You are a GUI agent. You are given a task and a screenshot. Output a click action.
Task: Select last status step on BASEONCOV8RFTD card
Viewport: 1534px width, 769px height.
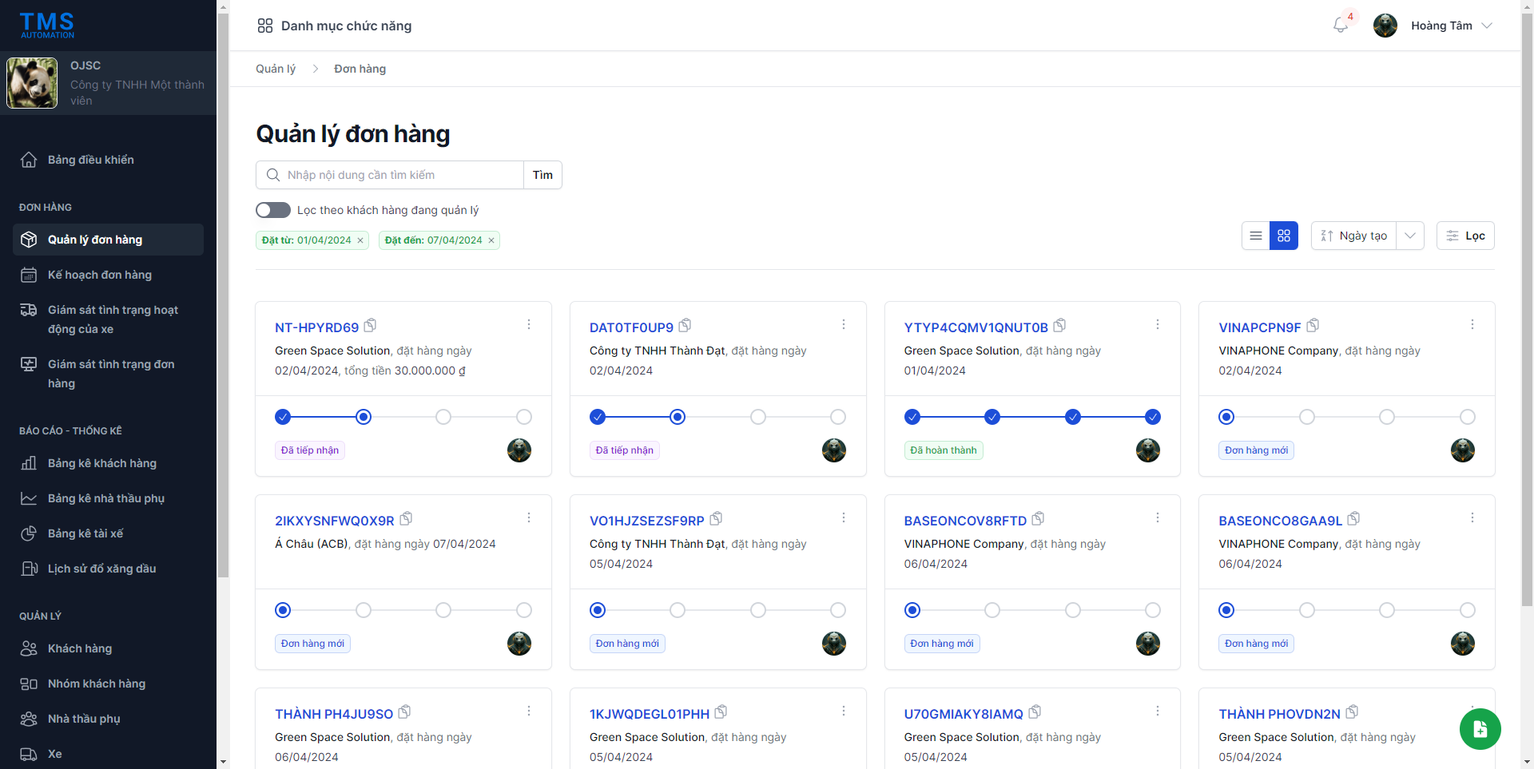(x=1153, y=610)
